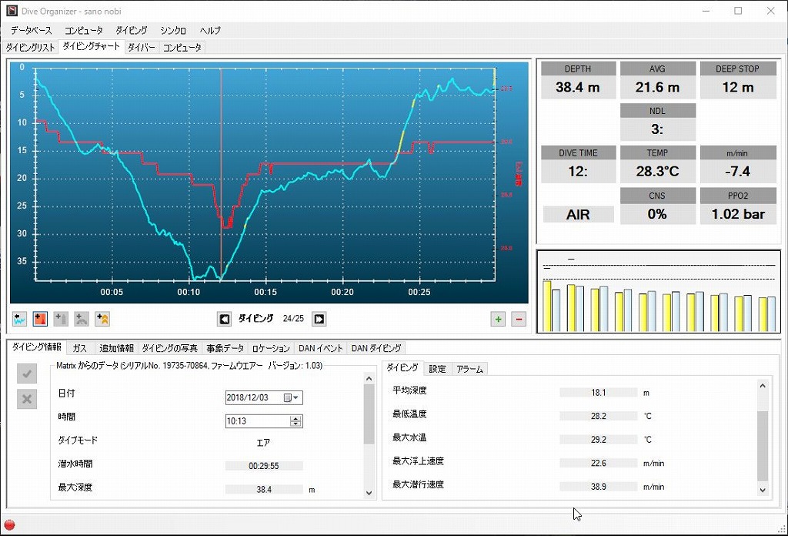Toggle the grey tank overlay button under chart
This screenshot has width=788, height=536.
[x=62, y=319]
